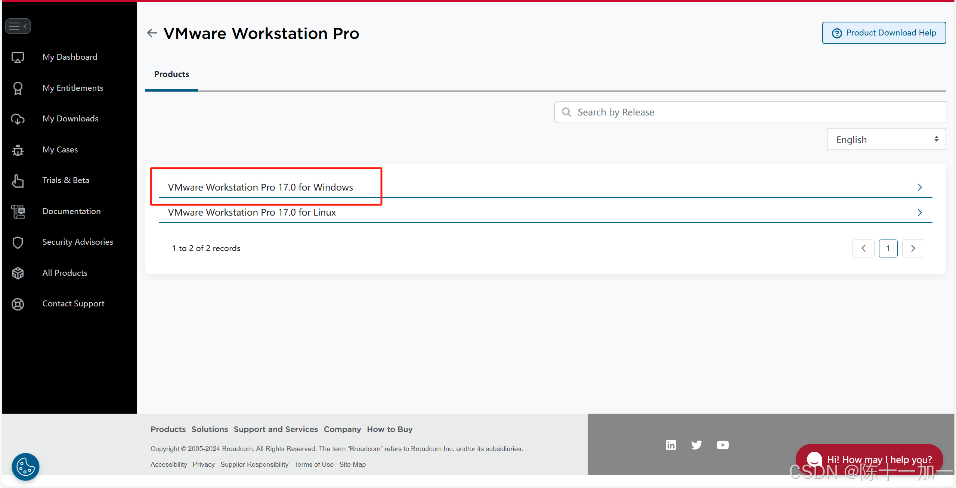Open cookie settings icon at bottom left
956x488 pixels.
point(25,467)
